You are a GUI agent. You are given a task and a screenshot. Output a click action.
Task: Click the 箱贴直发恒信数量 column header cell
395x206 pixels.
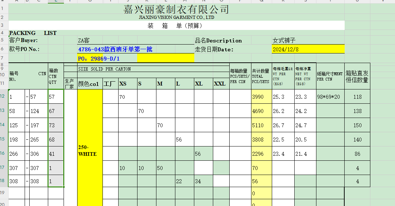(x=357, y=76)
